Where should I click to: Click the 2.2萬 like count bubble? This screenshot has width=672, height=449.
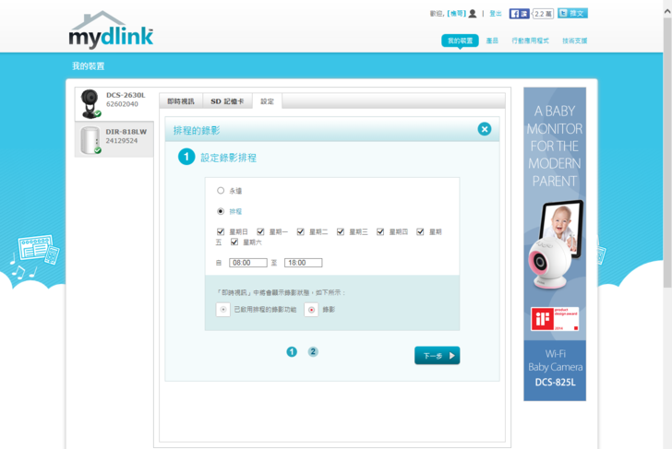coord(543,14)
